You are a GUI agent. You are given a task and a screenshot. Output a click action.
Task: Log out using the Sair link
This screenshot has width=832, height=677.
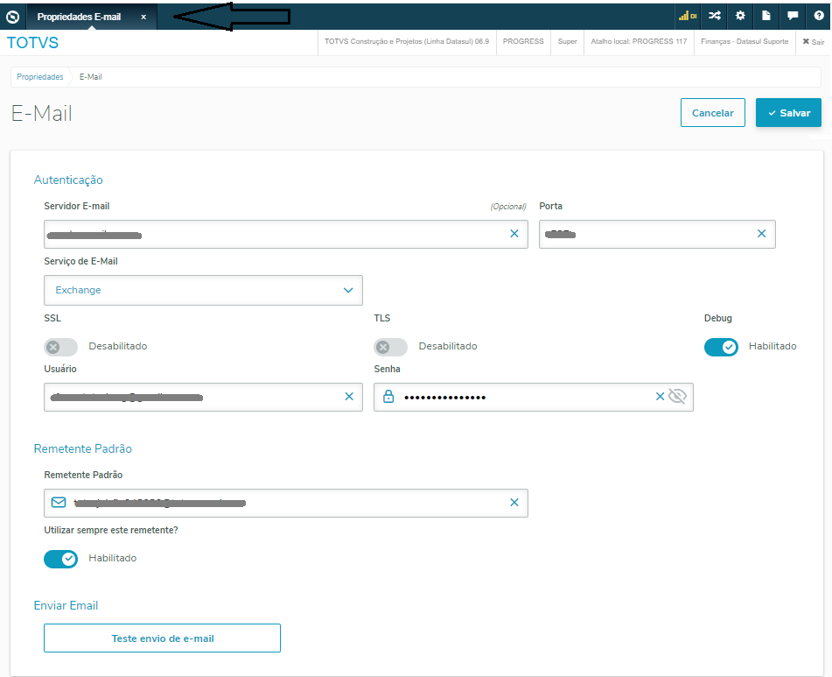coord(814,42)
